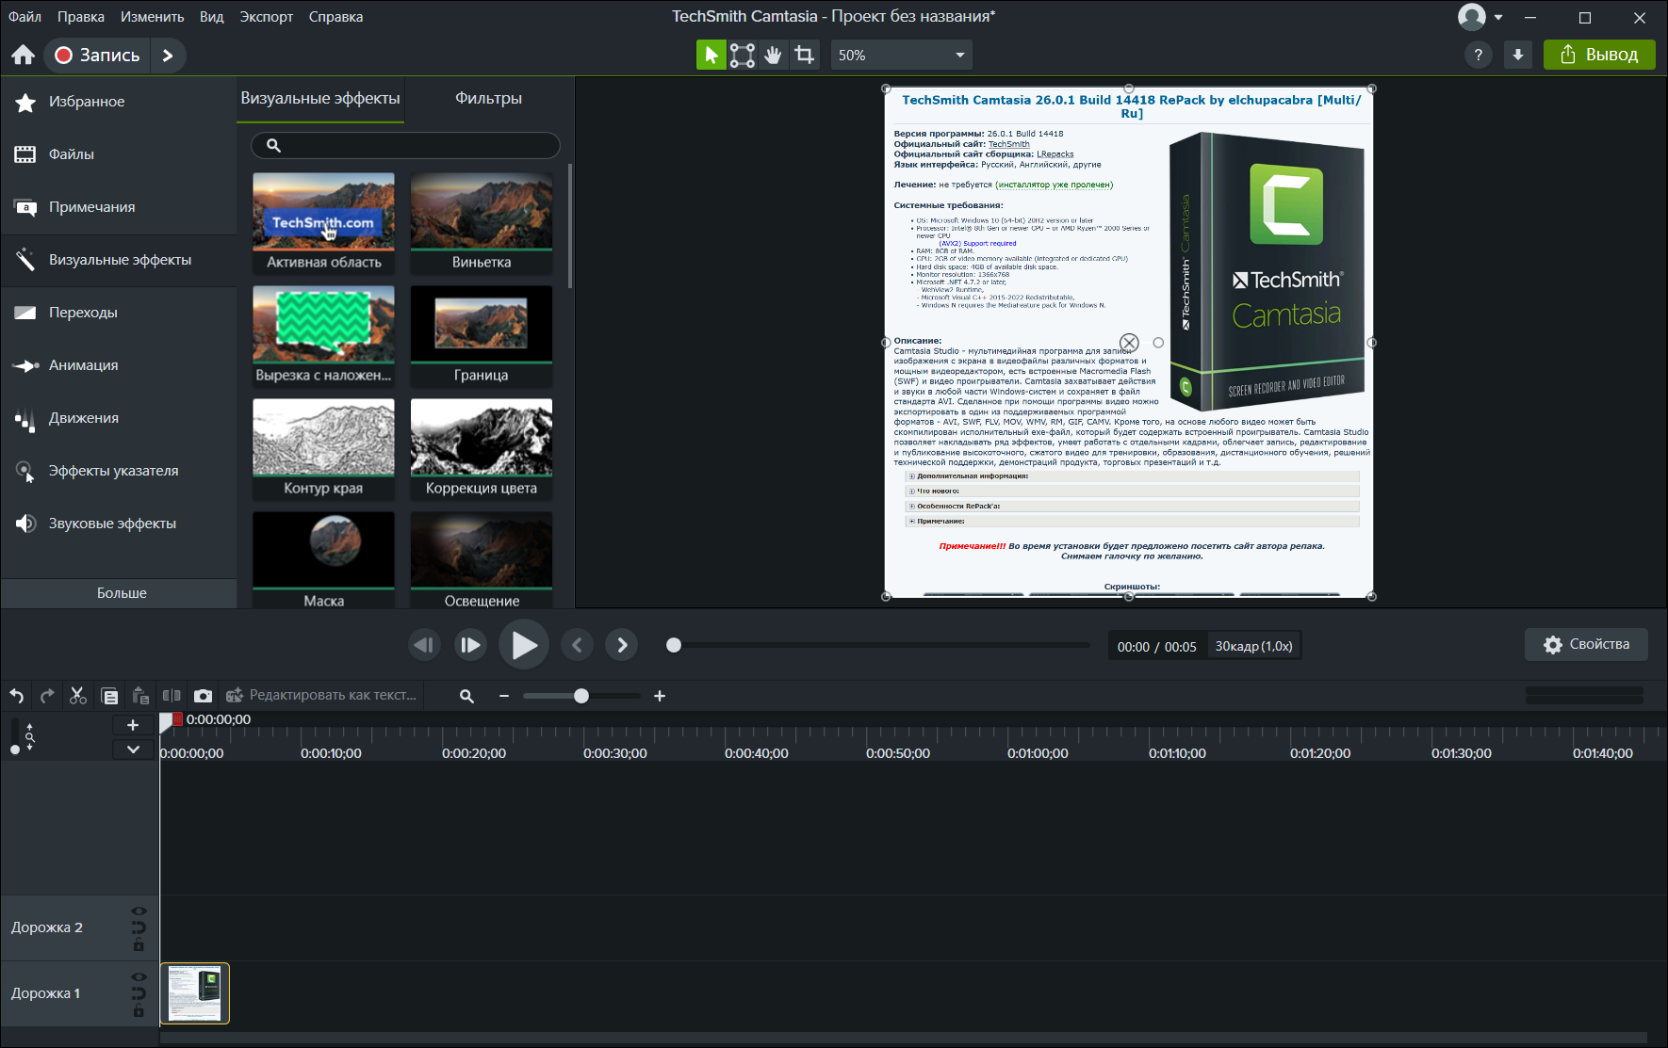
Task: Click the effects search field
Action: pos(405,145)
